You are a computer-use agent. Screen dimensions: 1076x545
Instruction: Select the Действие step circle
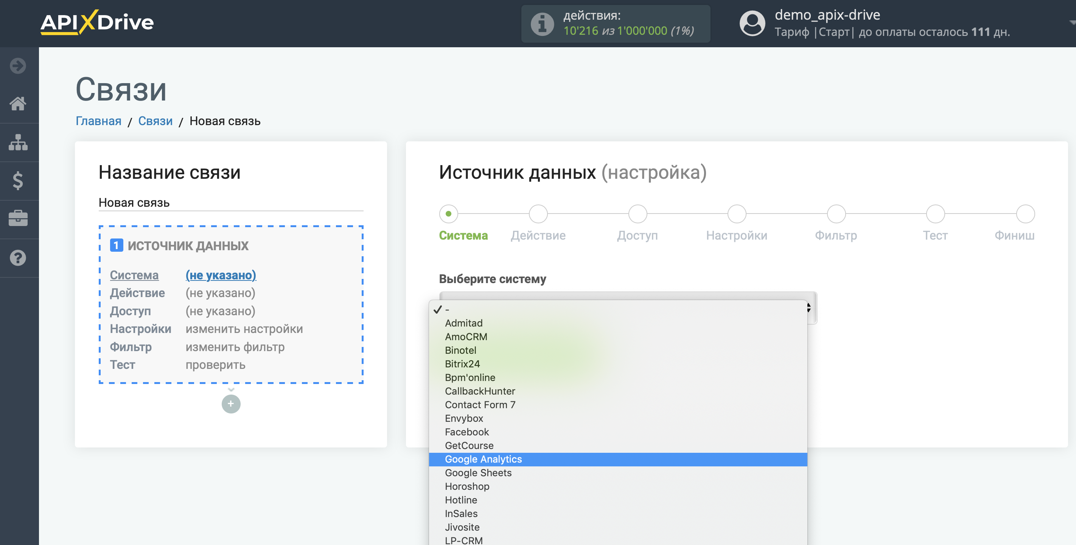click(x=538, y=214)
